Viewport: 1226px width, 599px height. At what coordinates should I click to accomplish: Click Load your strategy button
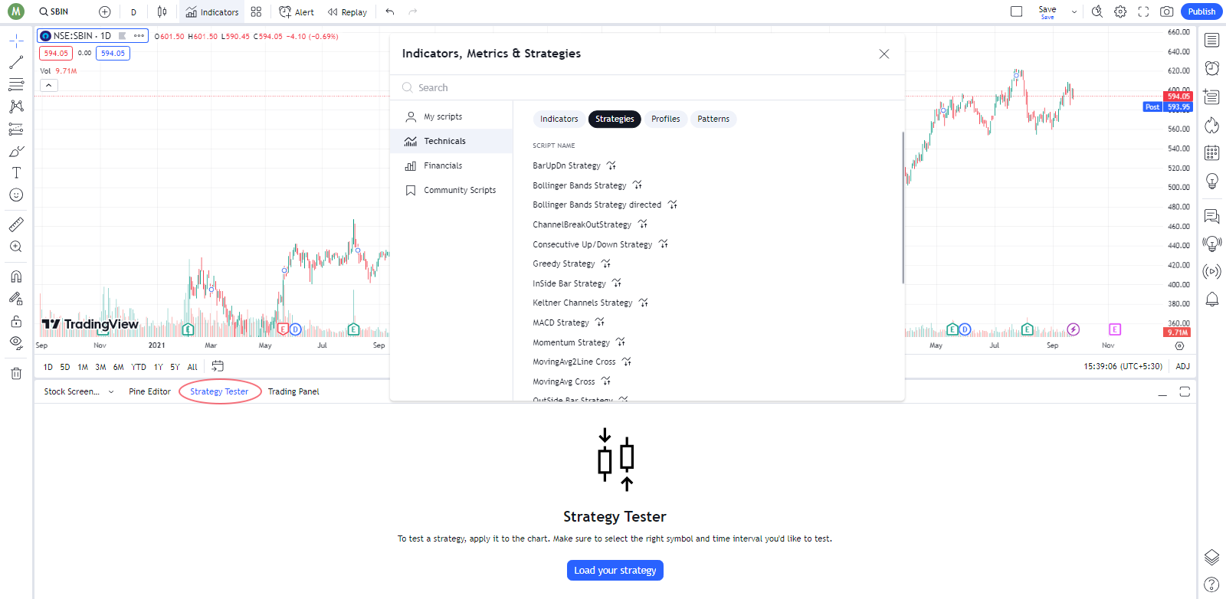coord(615,570)
